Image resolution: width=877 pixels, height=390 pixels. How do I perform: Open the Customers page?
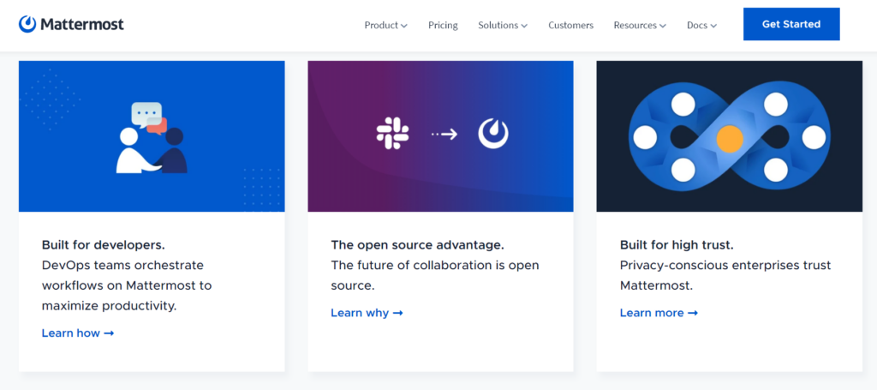click(x=570, y=26)
